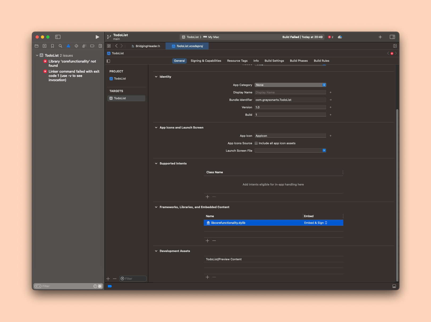This screenshot has height=322, width=431.
Task: Open the BridgingHeader.h editor tab
Action: [x=146, y=46]
